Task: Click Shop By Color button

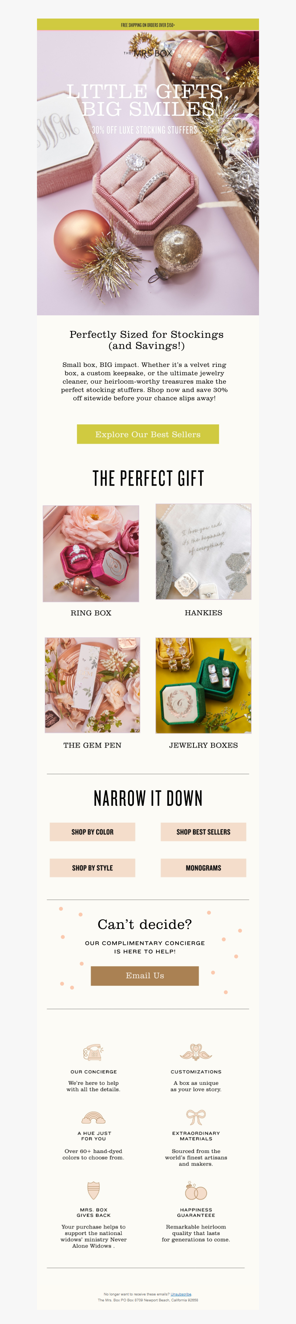Action: [92, 832]
